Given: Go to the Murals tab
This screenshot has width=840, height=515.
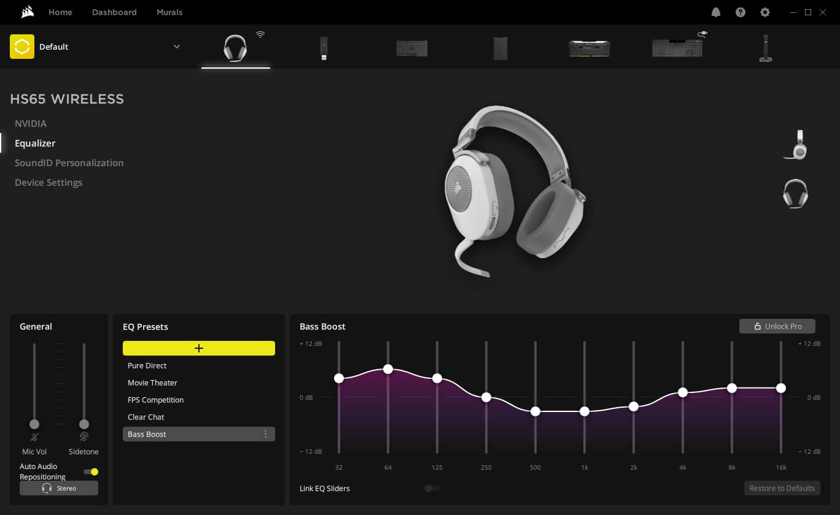Looking at the screenshot, I should (x=169, y=12).
